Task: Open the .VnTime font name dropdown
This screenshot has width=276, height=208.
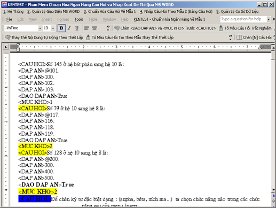Action: coord(40,28)
